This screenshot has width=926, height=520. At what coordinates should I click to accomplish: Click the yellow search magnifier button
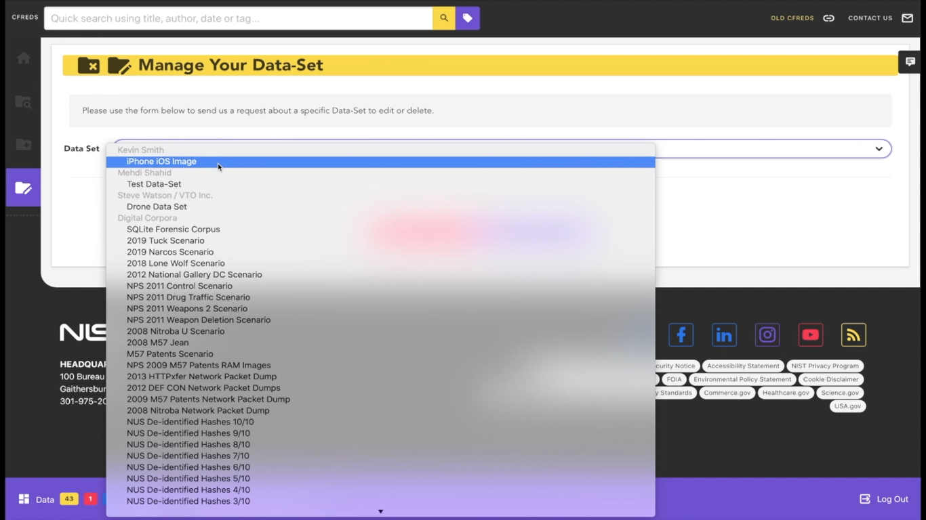pyautogui.click(x=444, y=18)
